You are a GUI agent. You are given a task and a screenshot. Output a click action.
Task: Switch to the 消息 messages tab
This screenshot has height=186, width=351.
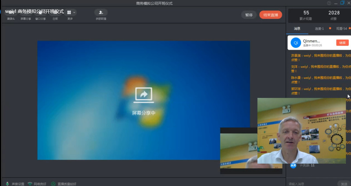(x=297, y=28)
